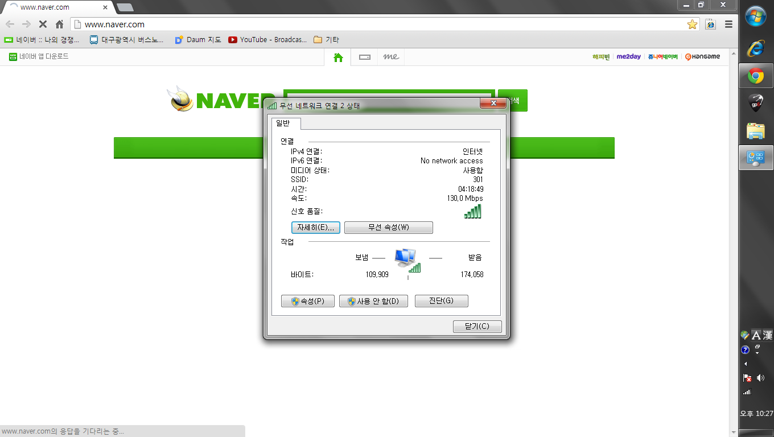
Task: Click the green Naver home icon
Action: (x=338, y=57)
